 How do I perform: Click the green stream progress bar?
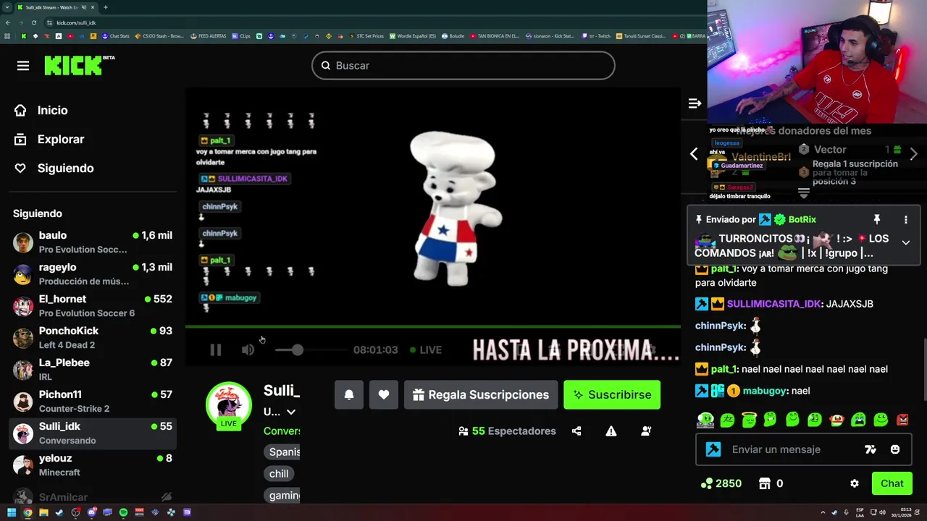(433, 327)
